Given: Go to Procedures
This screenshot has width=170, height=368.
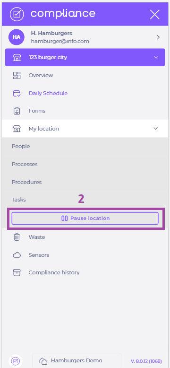Looking at the screenshot, I should click(27, 182).
